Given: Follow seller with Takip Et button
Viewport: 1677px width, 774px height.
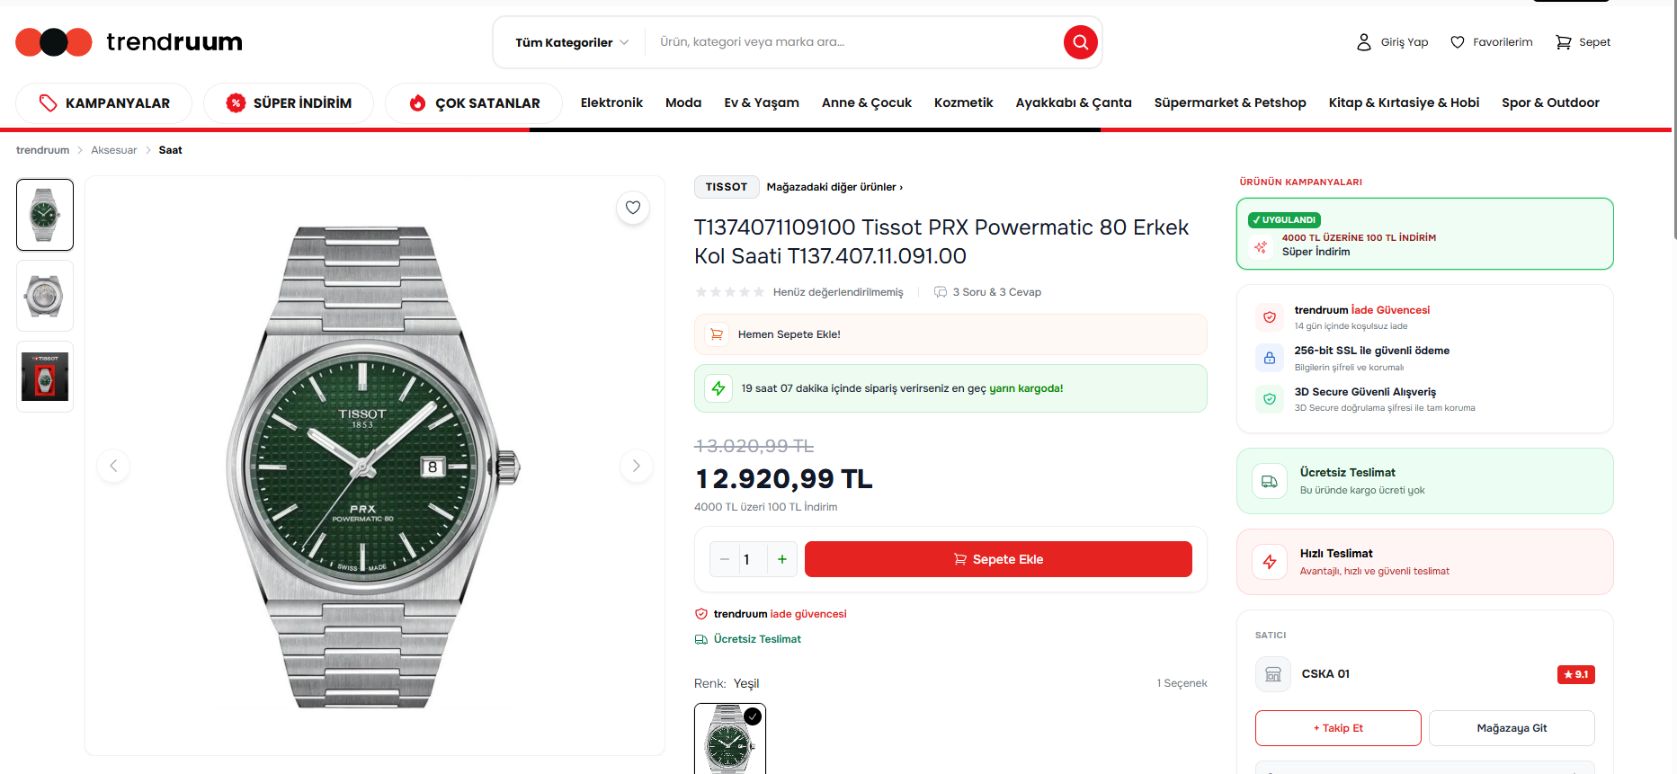Looking at the screenshot, I should tap(1338, 728).
